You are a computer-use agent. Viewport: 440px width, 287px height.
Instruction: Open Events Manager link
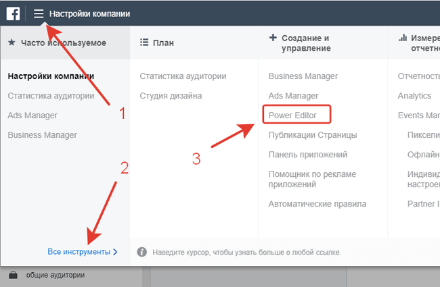pos(418,115)
